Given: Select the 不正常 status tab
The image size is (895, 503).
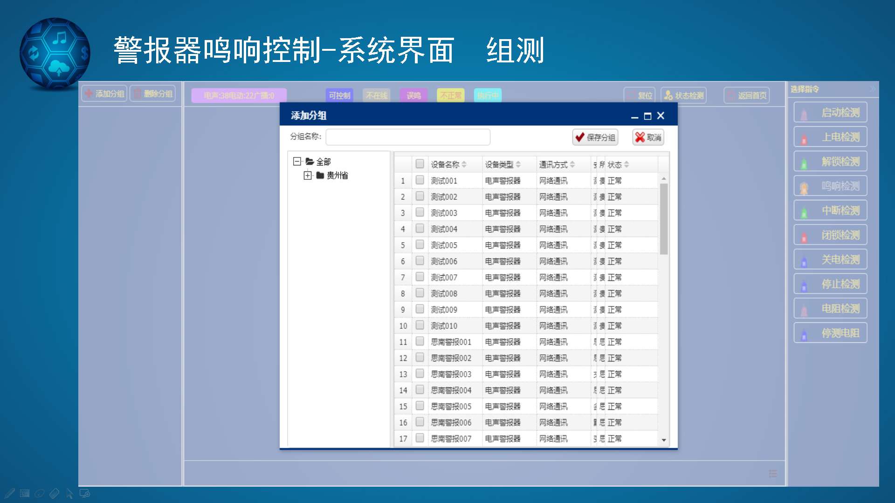Looking at the screenshot, I should (450, 95).
